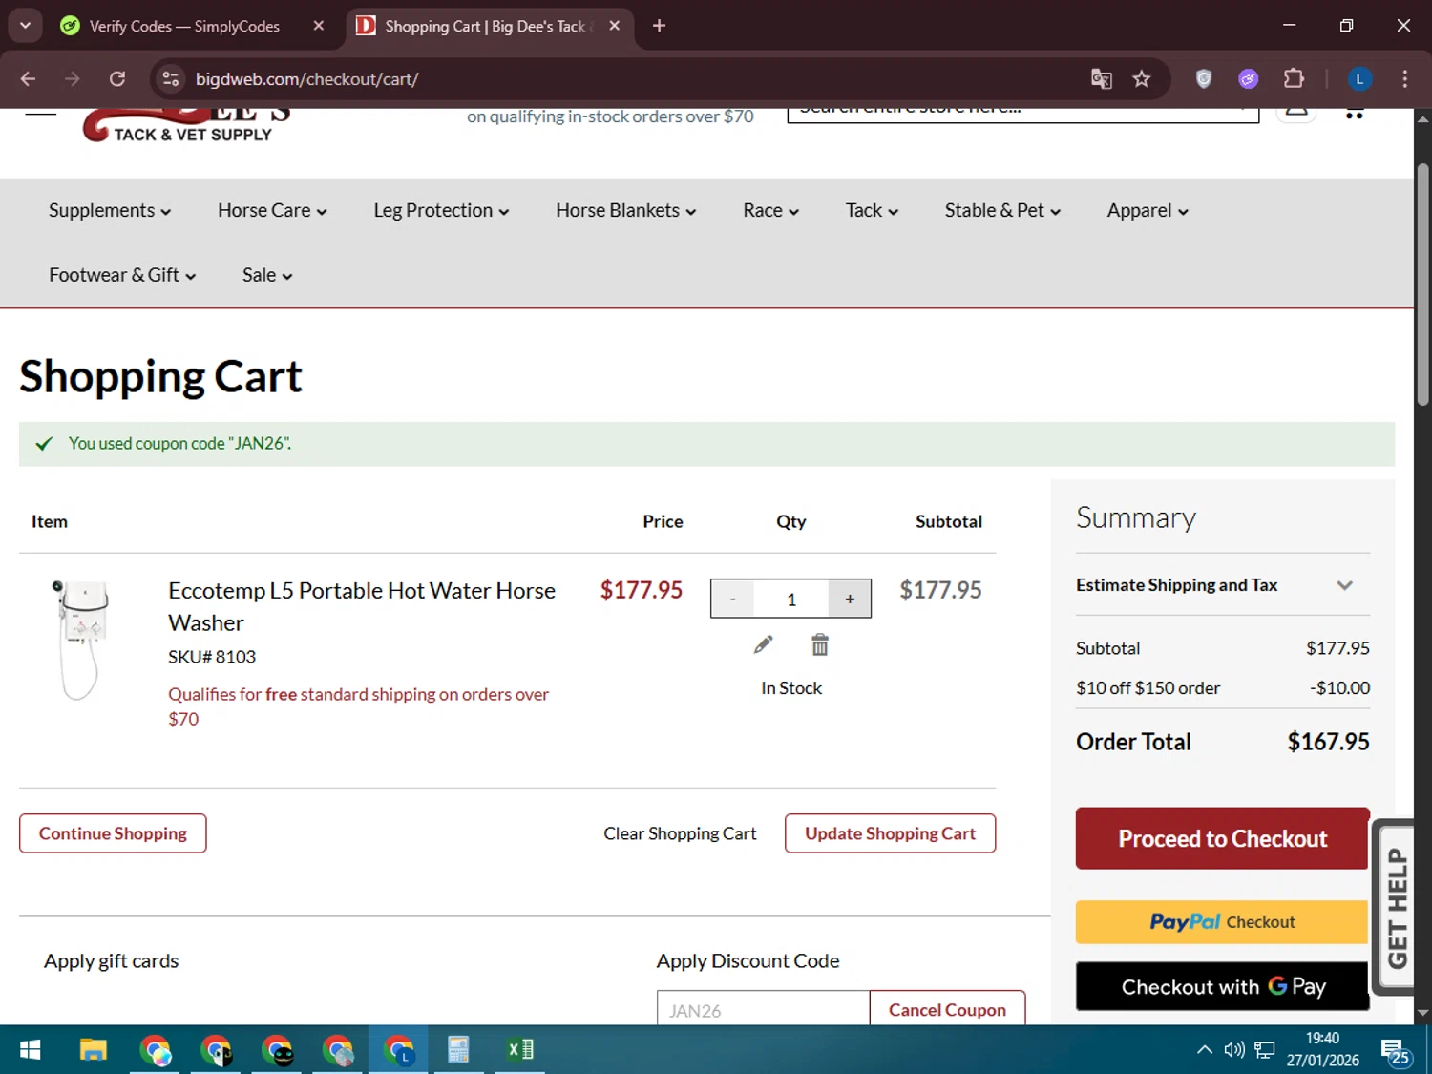Click Update Shopping Cart button
The image size is (1432, 1074).
coord(890,833)
